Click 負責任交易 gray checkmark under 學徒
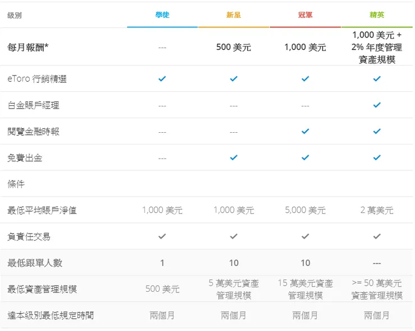The height and width of the screenshot is (331, 415). [x=162, y=236]
